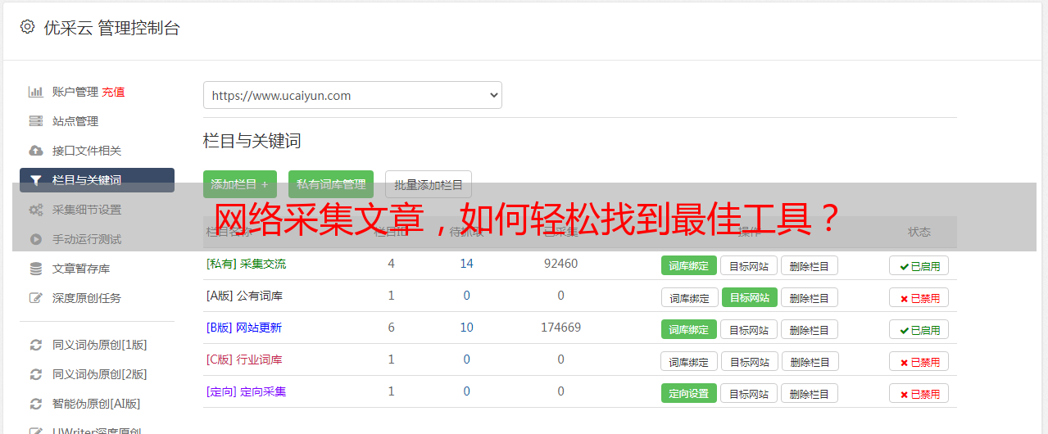
Task: Click 词库绑定 for 公有词库 row
Action: (x=690, y=297)
